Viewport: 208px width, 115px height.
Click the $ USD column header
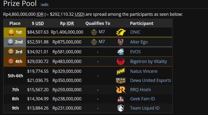pos(38,23)
